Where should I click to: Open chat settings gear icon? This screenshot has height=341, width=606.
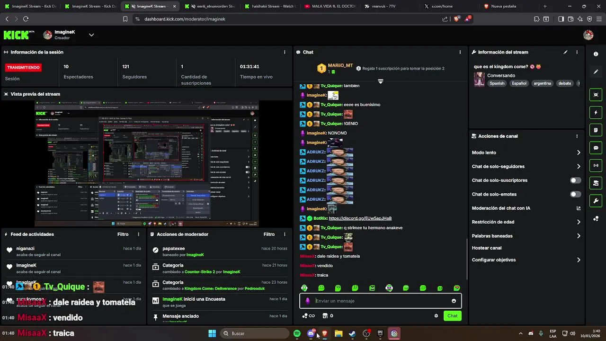(x=436, y=316)
